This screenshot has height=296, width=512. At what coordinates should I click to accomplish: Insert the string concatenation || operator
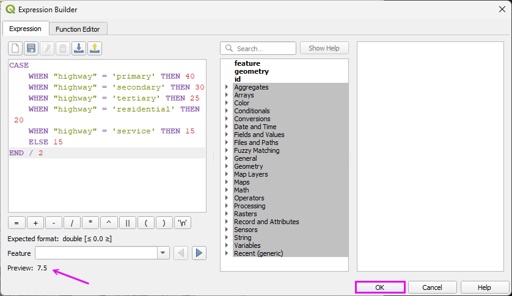coord(127,223)
